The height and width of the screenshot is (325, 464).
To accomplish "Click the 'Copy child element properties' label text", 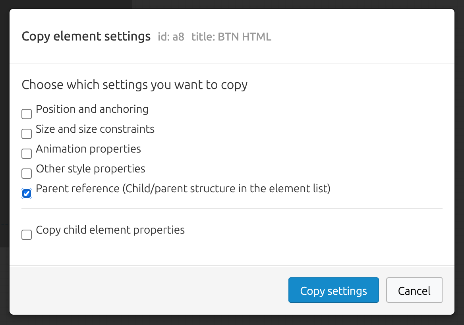I will point(110,230).
